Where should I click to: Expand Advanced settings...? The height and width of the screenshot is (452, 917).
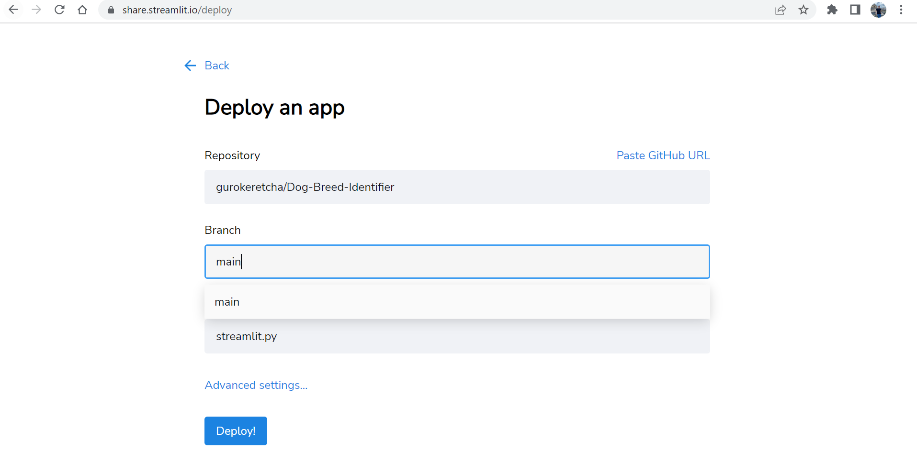256,385
